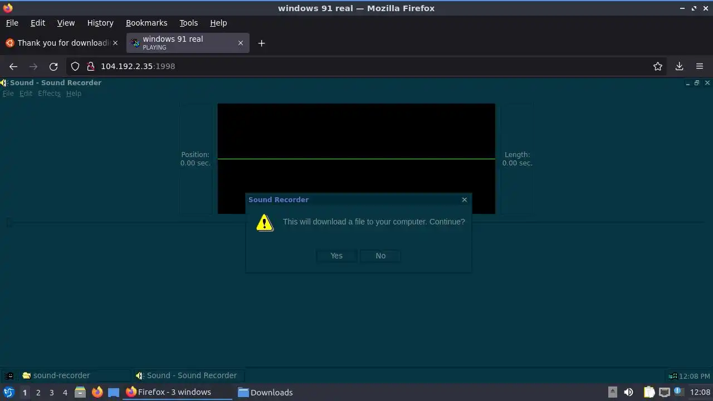The image size is (713, 401).
Task: Launch the file manager from panel
Action: 80,392
